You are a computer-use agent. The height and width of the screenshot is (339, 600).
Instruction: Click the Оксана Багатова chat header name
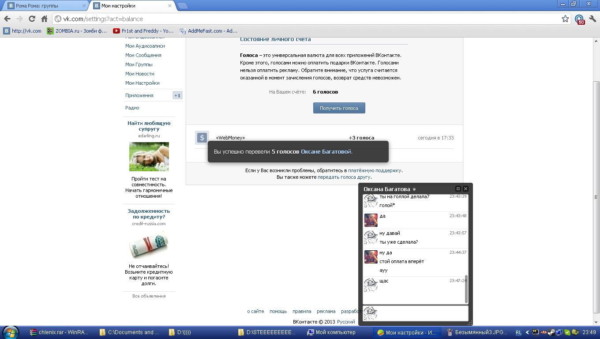(x=386, y=189)
